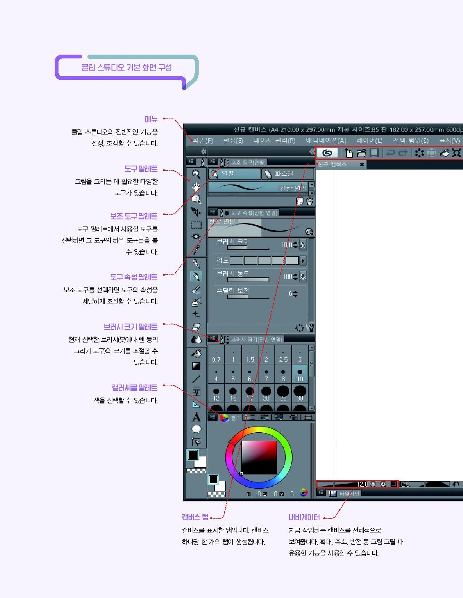
Task: Click the Fill command bucket icon
Action: pyautogui.click(x=444, y=153)
